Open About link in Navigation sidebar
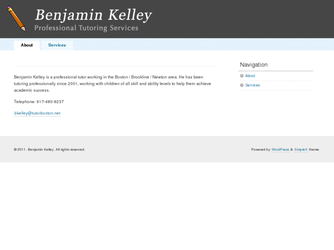This screenshot has height=250, width=334. point(250,76)
